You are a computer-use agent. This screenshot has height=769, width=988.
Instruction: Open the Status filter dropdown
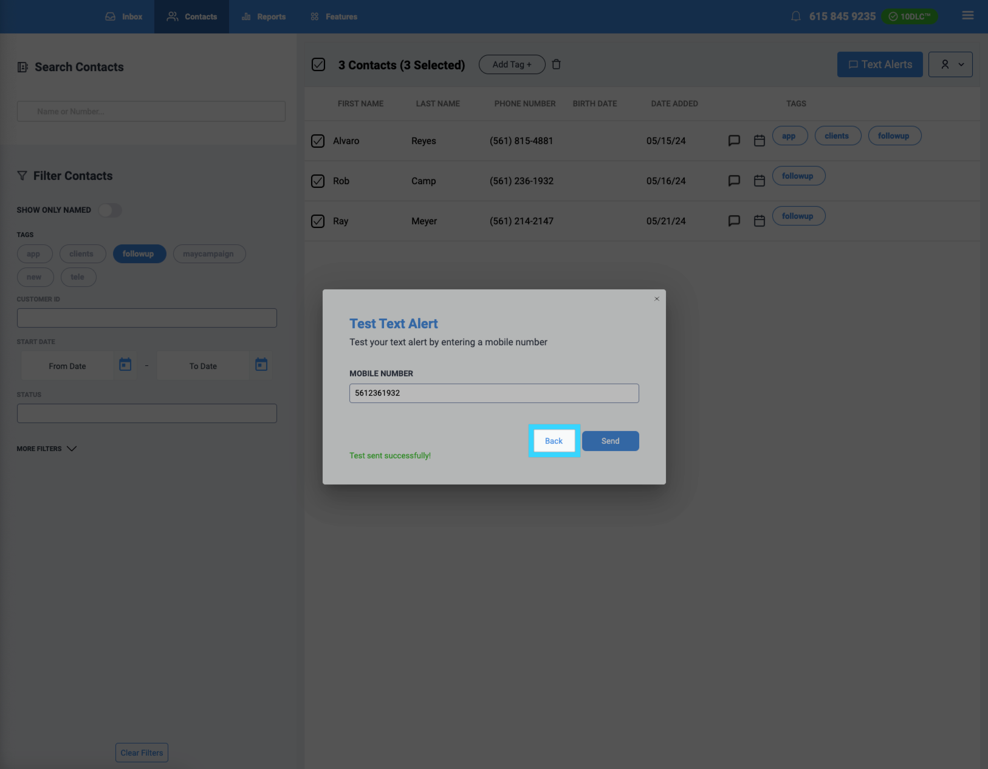point(146,413)
